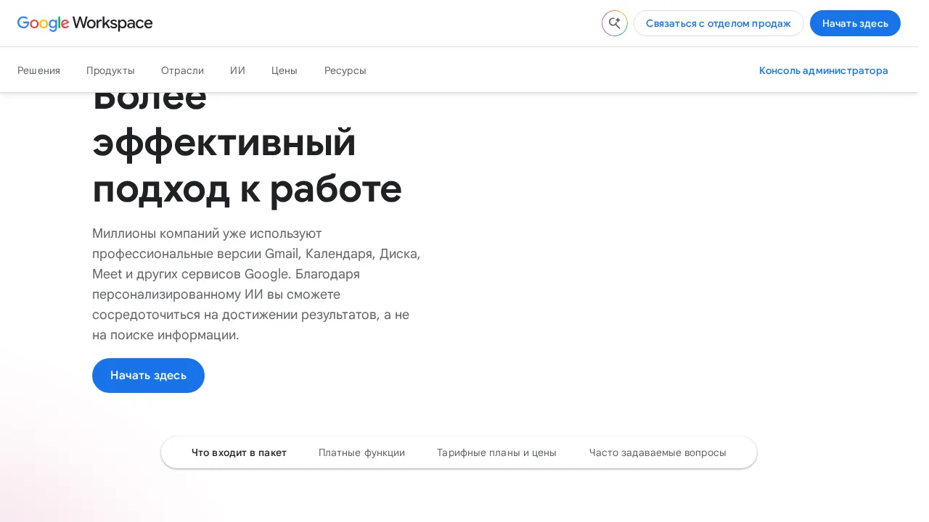Open the "ИИ" menu item
Viewport: 929px width, 522px height.
237,70
